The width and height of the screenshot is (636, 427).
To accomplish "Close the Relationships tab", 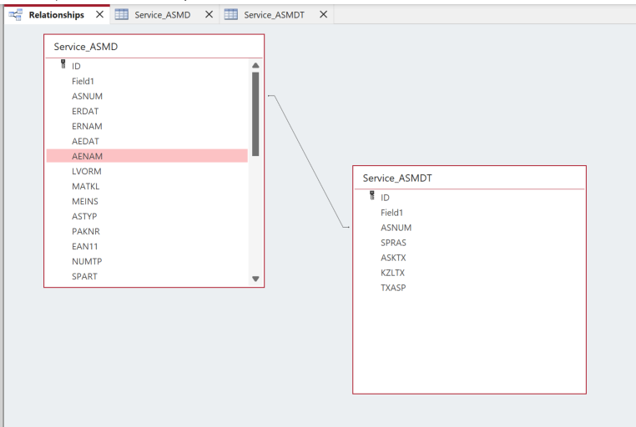I will [x=99, y=15].
